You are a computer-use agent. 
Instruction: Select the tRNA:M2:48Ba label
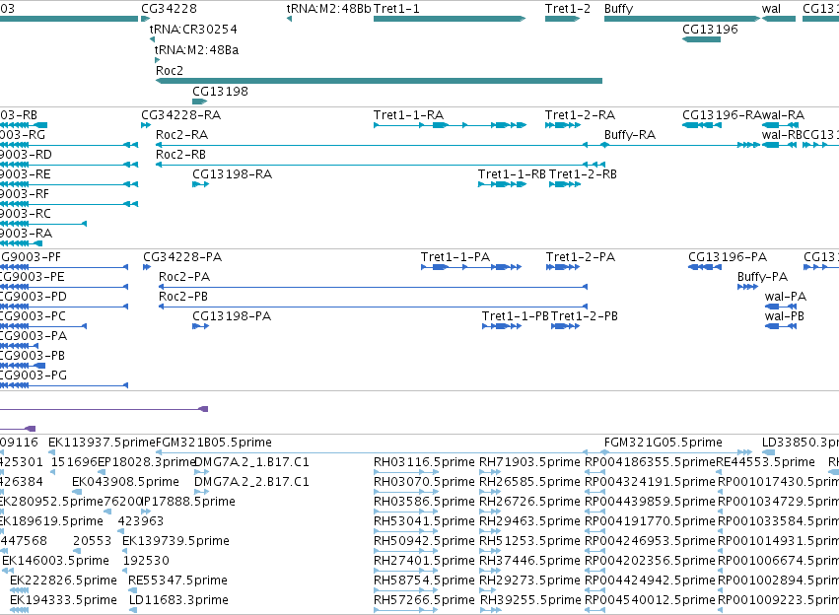click(x=196, y=49)
